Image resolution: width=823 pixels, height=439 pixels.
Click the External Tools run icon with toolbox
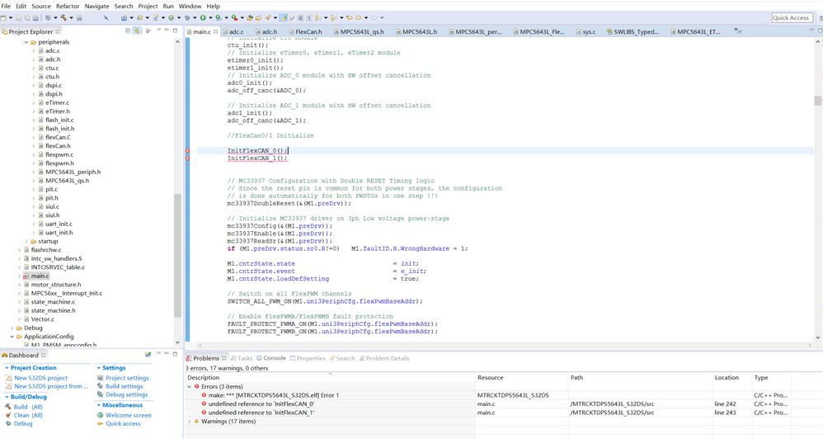[234, 18]
